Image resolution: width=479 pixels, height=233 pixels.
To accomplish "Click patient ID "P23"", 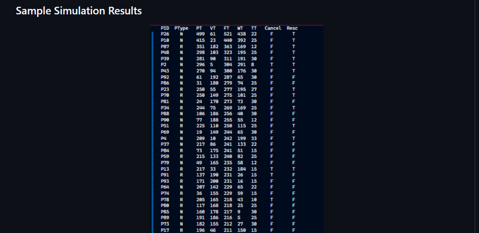I will [165, 89].
